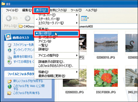
Task: Click the すべての項目を link
Action: (x=24, y=62)
